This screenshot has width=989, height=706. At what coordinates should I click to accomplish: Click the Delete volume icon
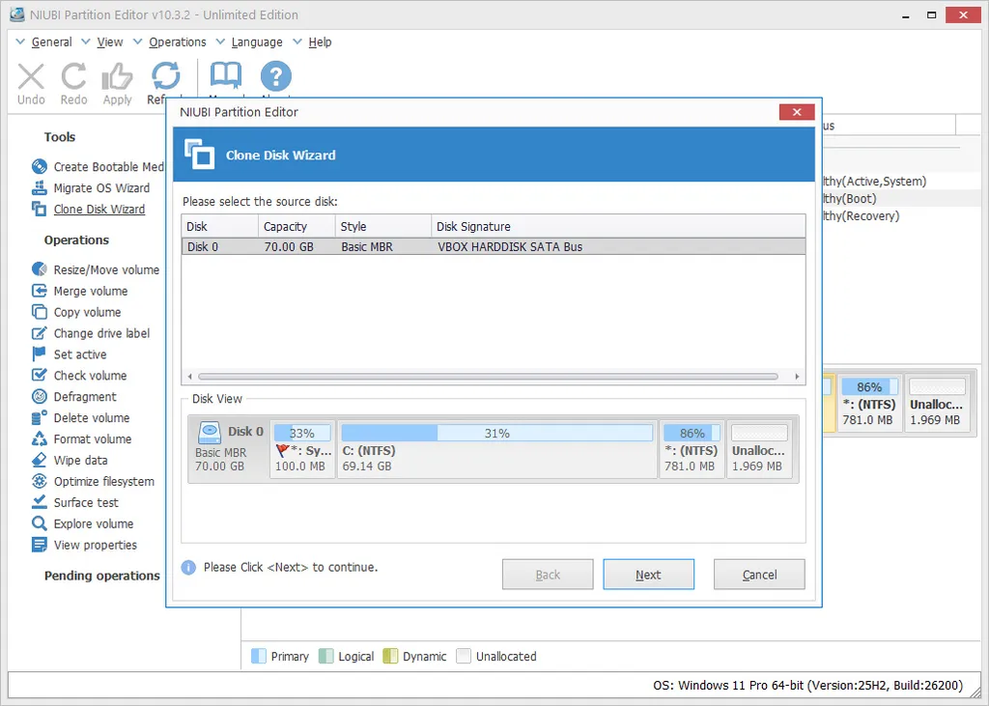(x=39, y=417)
